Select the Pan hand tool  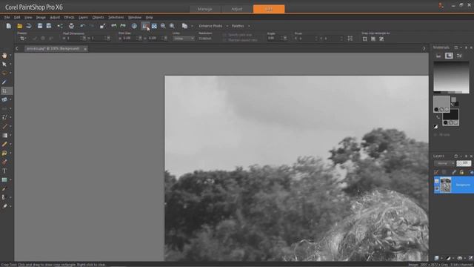(x=4, y=56)
